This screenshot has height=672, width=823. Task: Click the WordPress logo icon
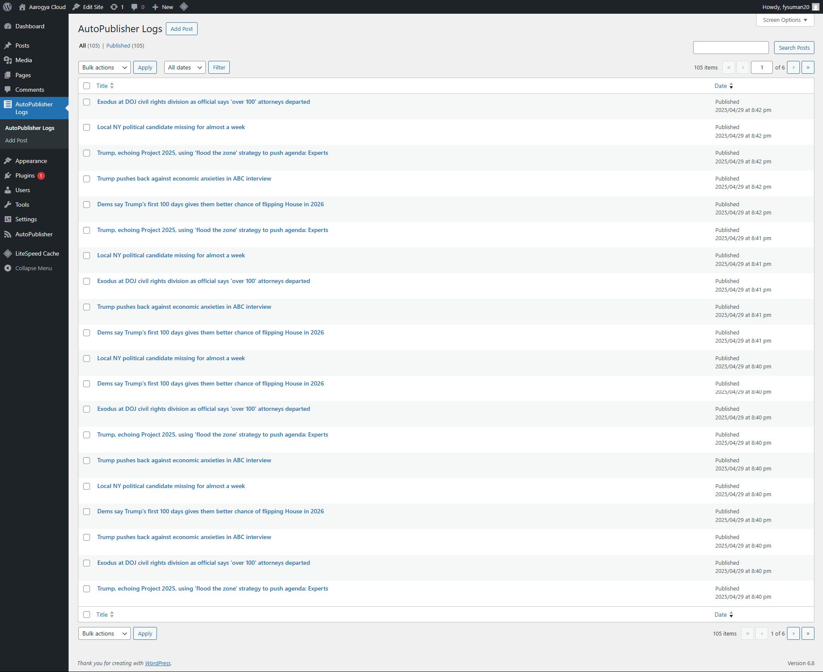click(7, 7)
